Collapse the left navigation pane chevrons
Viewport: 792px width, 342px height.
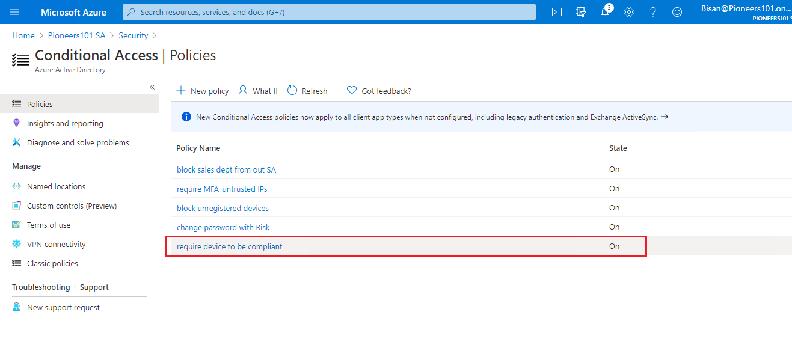click(152, 87)
